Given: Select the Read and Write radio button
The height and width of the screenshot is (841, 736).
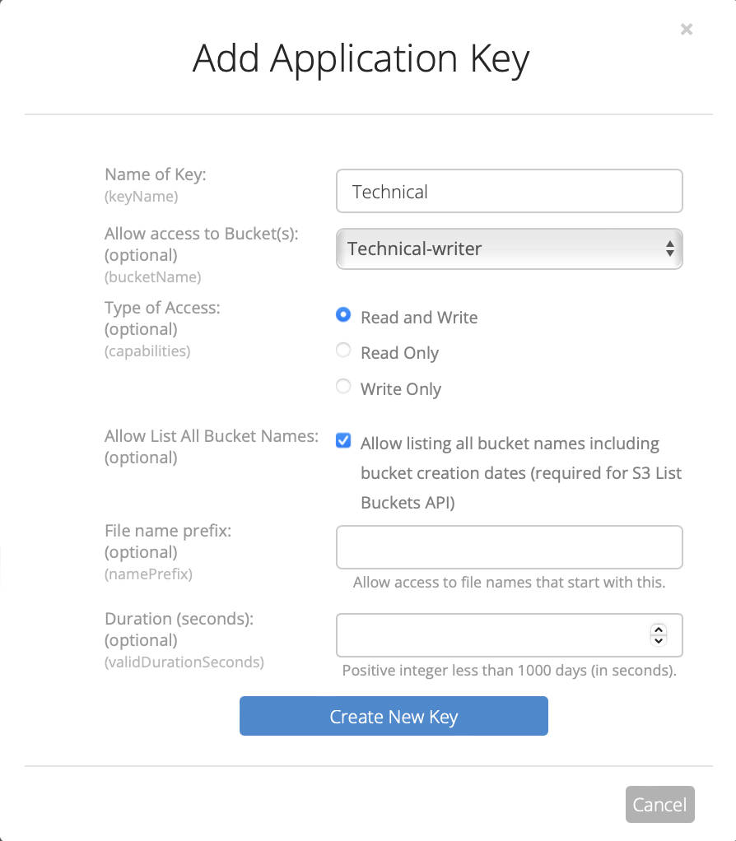Looking at the screenshot, I should pyautogui.click(x=344, y=315).
